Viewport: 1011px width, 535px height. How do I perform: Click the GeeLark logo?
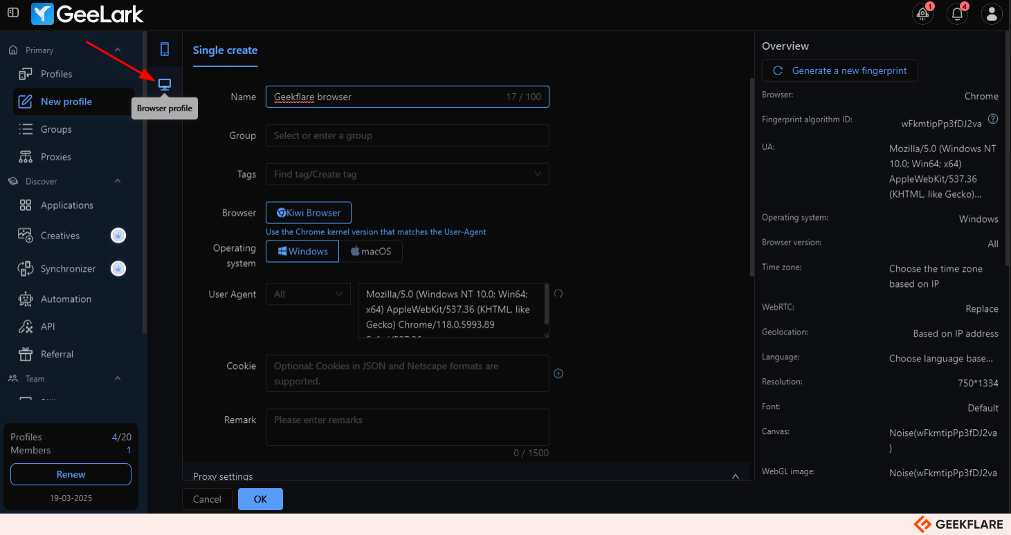(87, 13)
